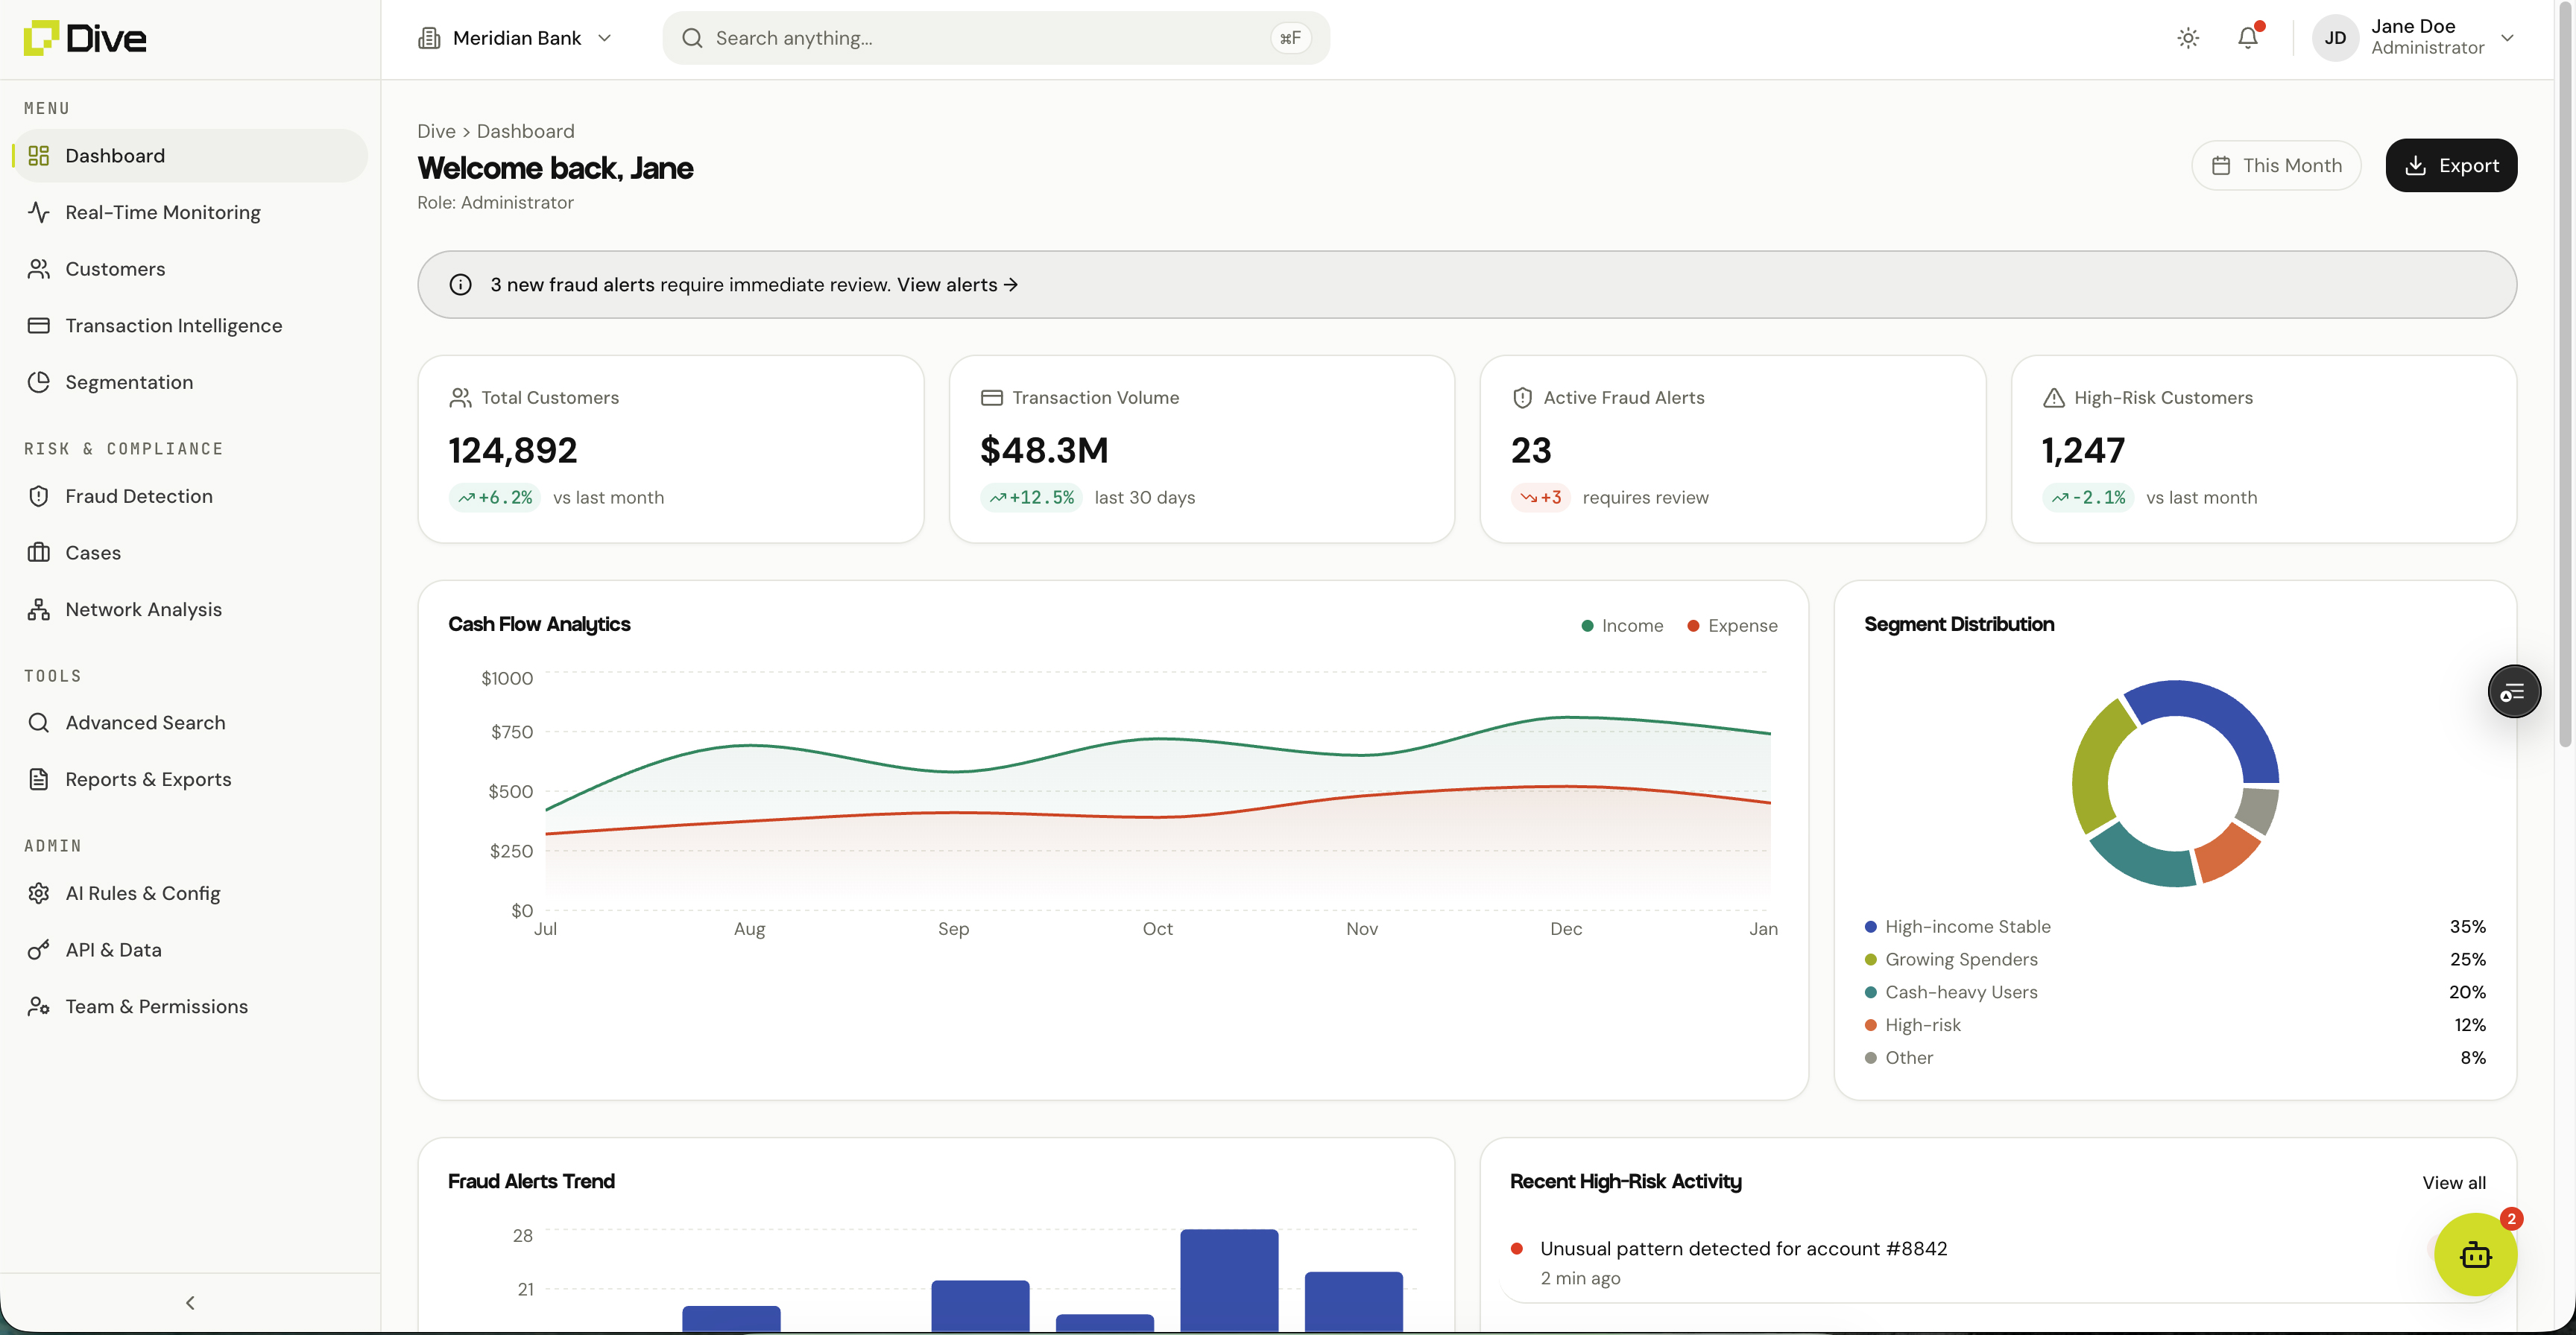Click the Team & Permissions user icon
Image resolution: width=2576 pixels, height=1335 pixels.
coord(39,1006)
